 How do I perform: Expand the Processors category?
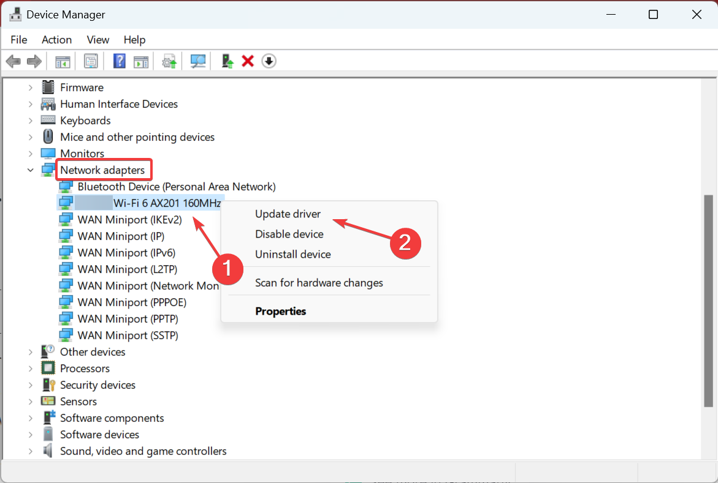tap(30, 369)
